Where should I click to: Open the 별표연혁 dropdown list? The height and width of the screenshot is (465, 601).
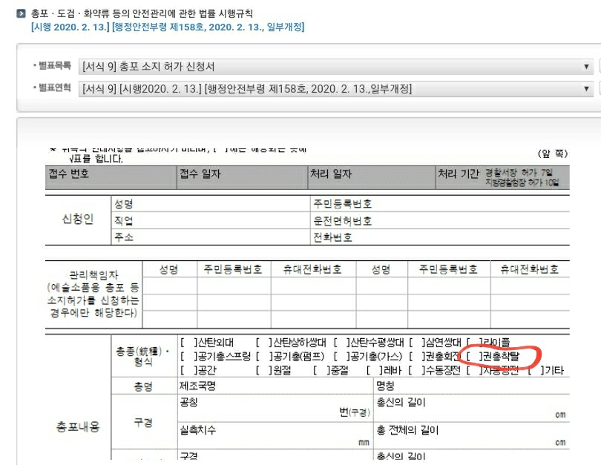click(334, 88)
